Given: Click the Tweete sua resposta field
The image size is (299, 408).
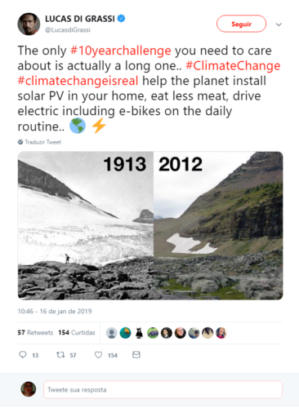Looking at the screenshot, I should 163,390.
